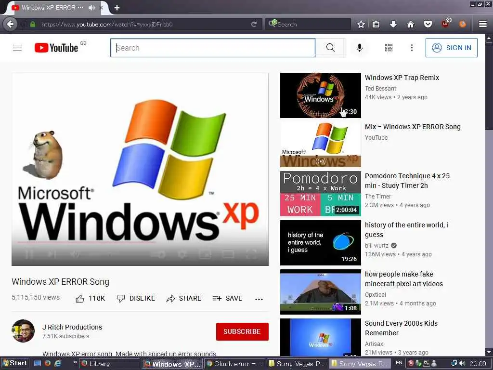
Task: Open history of the entire world title
Action: coord(406,230)
